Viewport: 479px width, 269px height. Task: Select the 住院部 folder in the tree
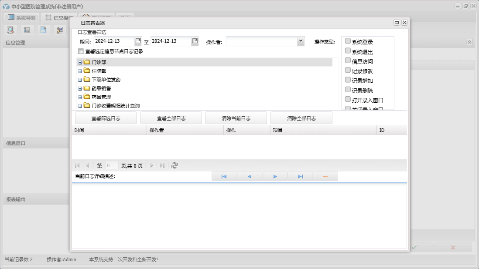[x=99, y=71]
